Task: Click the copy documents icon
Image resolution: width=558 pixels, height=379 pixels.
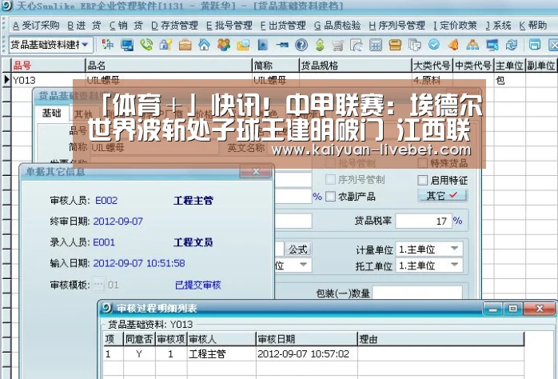Action: point(415,45)
